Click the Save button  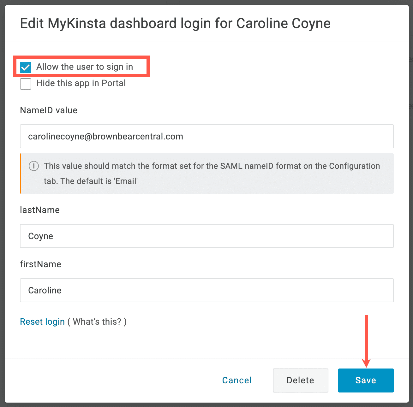click(x=366, y=380)
